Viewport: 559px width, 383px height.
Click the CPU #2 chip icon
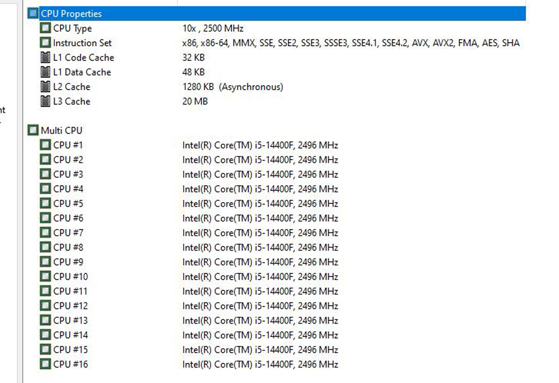(45, 160)
